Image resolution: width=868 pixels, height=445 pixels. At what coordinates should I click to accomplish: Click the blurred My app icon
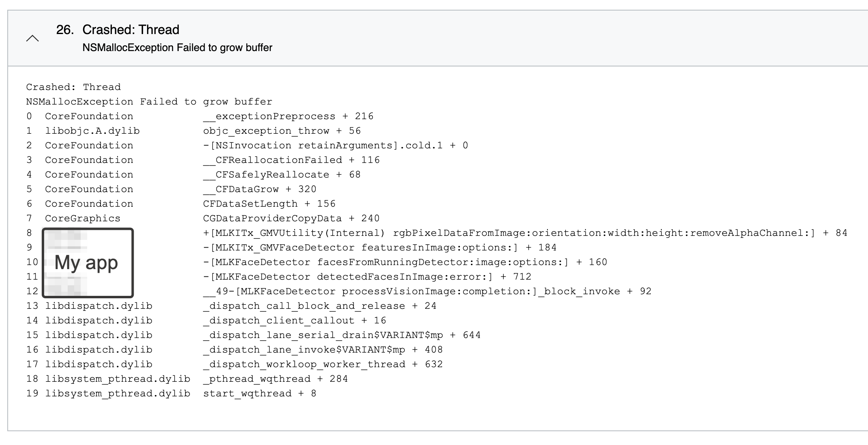pyautogui.click(x=88, y=262)
